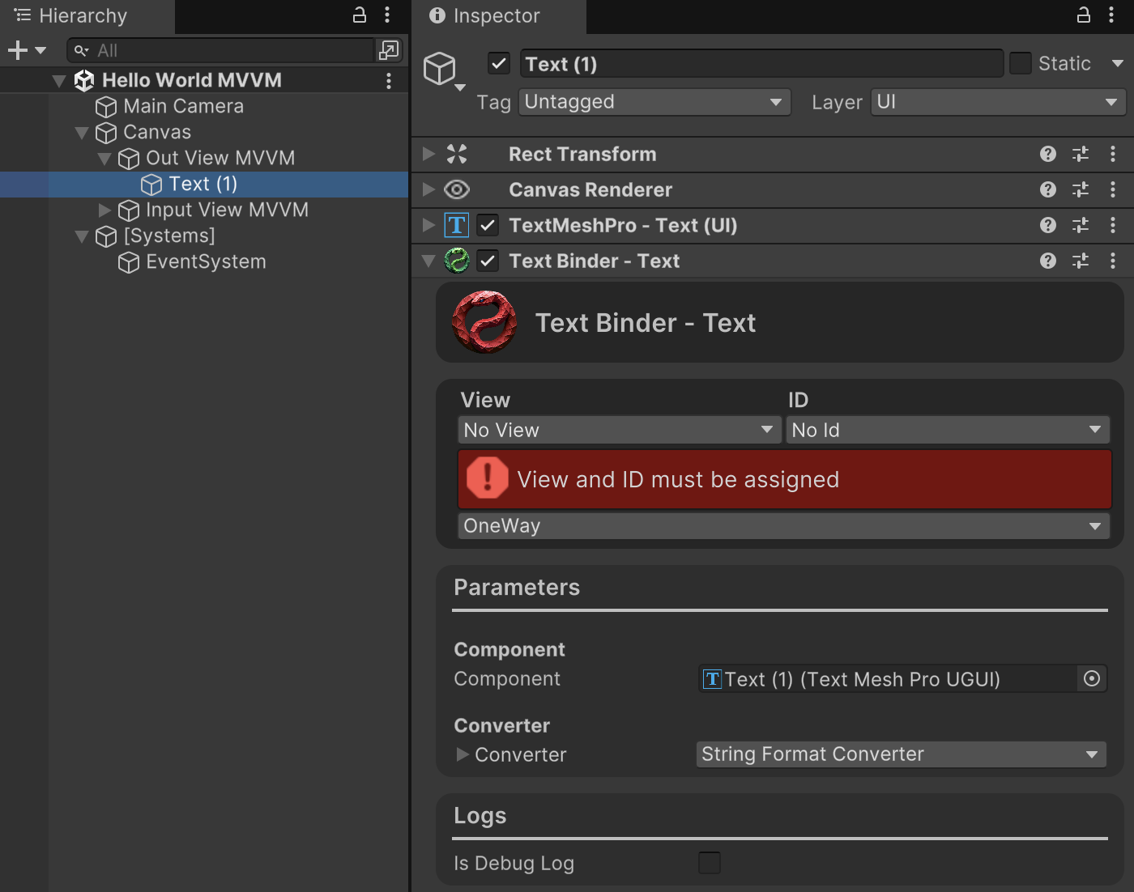This screenshot has height=892, width=1134.
Task: Collapse Out View MVVM in the Hierarchy
Action: [x=104, y=159]
